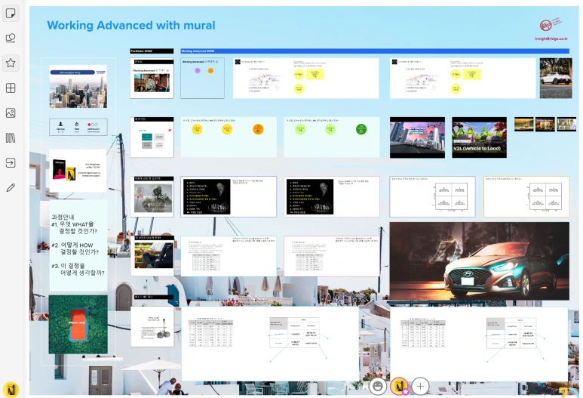Open InsightBridge.co.kr link text
This screenshot has height=398, width=583.
tap(551, 39)
